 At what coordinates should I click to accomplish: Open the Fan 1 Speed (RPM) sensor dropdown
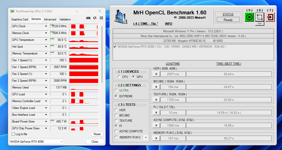(x=46, y=67)
